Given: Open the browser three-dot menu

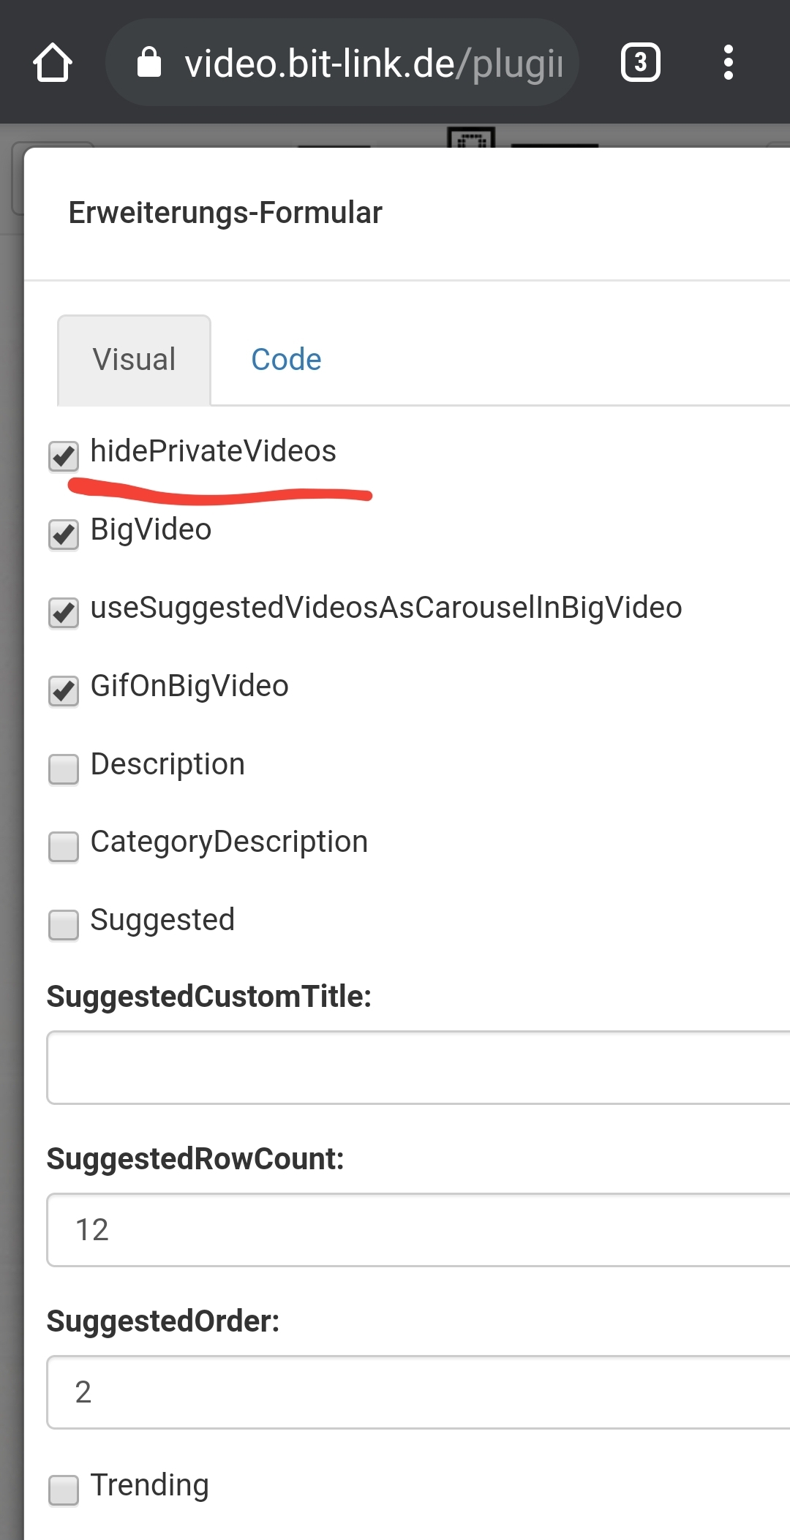Looking at the screenshot, I should coord(729,62).
